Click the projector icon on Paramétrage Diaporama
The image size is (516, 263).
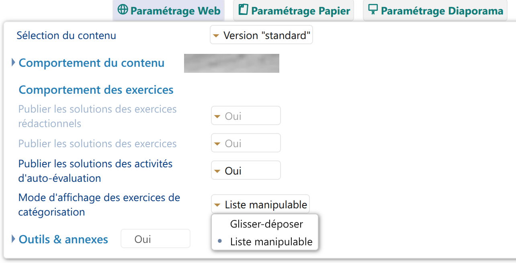click(373, 10)
